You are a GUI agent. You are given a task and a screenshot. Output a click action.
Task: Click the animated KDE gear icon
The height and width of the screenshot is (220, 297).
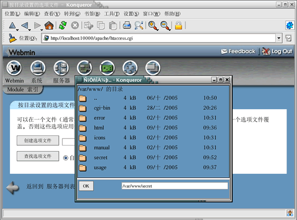tap(290, 25)
